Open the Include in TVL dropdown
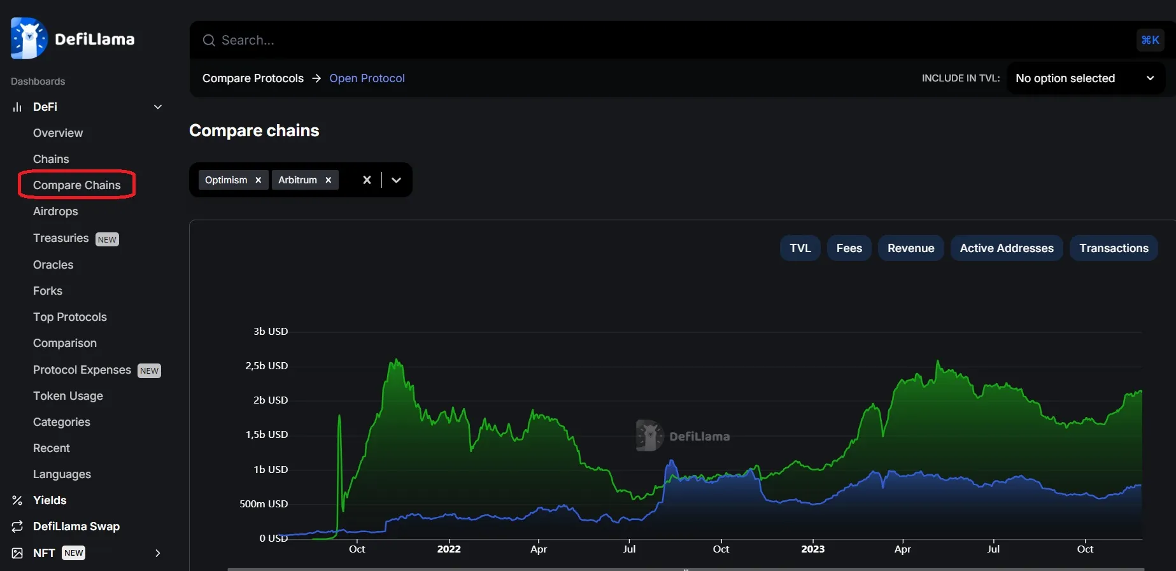Viewport: 1176px width, 571px height. tap(1086, 78)
